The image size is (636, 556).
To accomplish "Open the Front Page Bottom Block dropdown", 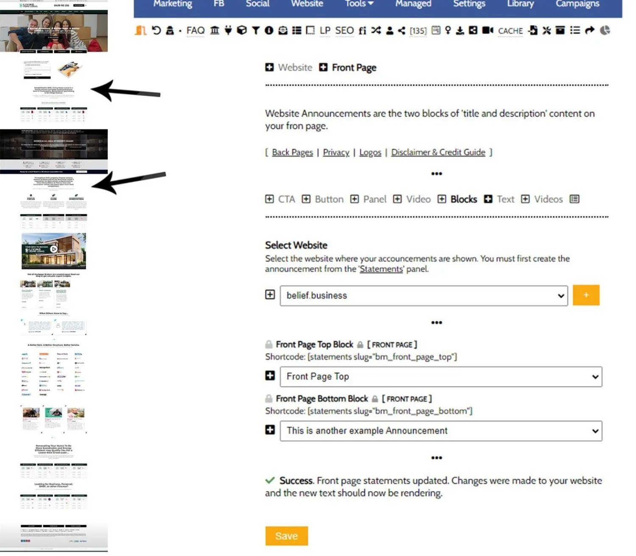I will pyautogui.click(x=441, y=431).
